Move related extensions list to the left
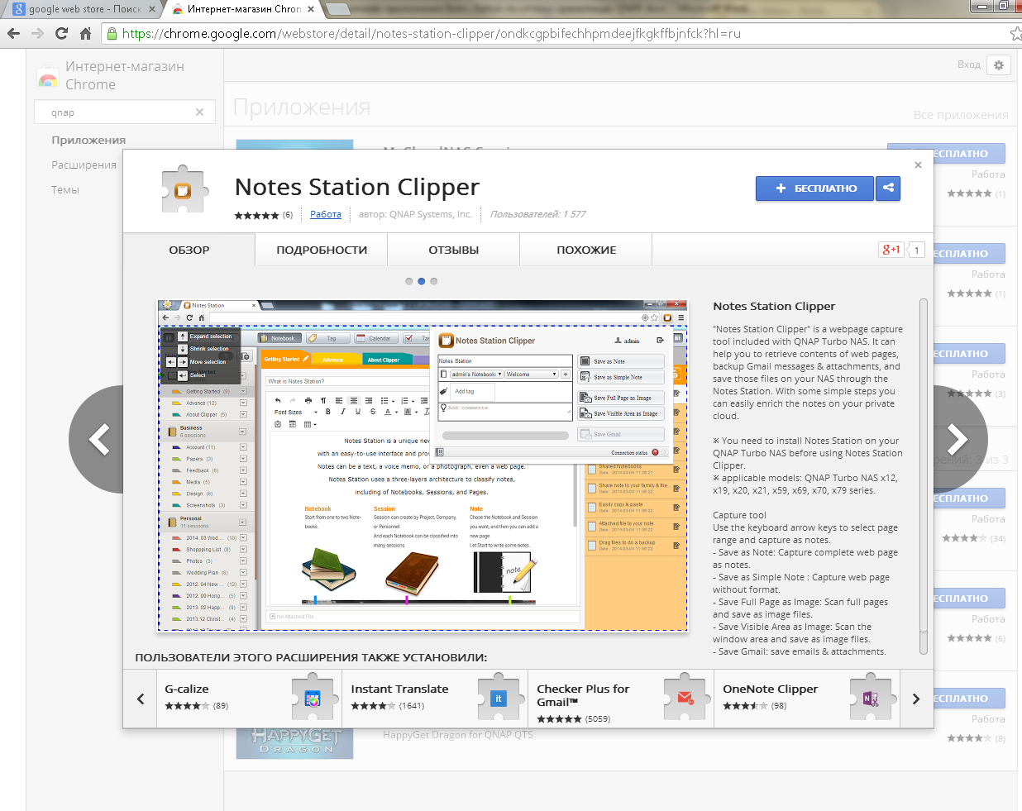This screenshot has width=1022, height=811. (141, 699)
